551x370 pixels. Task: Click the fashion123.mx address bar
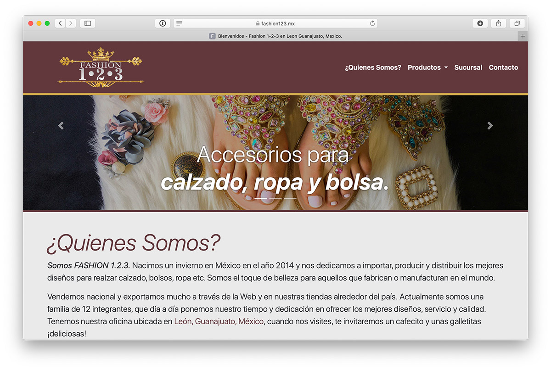275,23
